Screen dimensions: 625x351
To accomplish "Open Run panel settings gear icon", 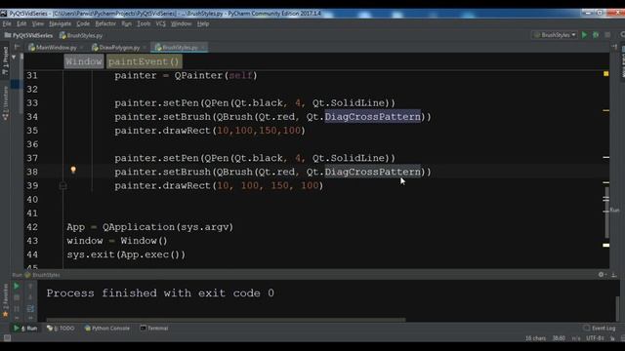I will coord(602,275).
